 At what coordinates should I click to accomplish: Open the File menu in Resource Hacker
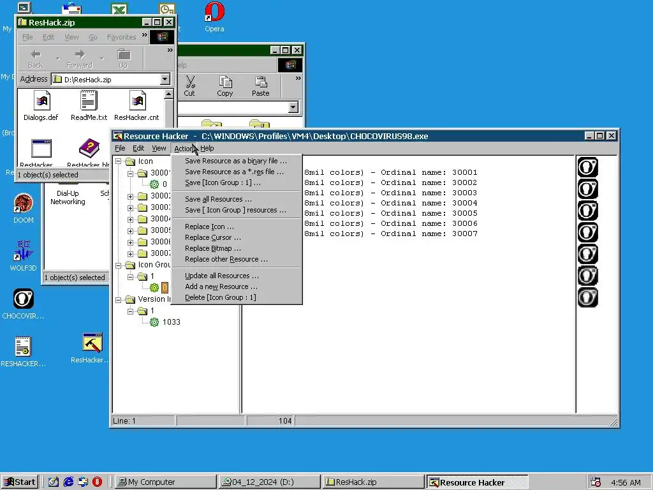coord(120,148)
